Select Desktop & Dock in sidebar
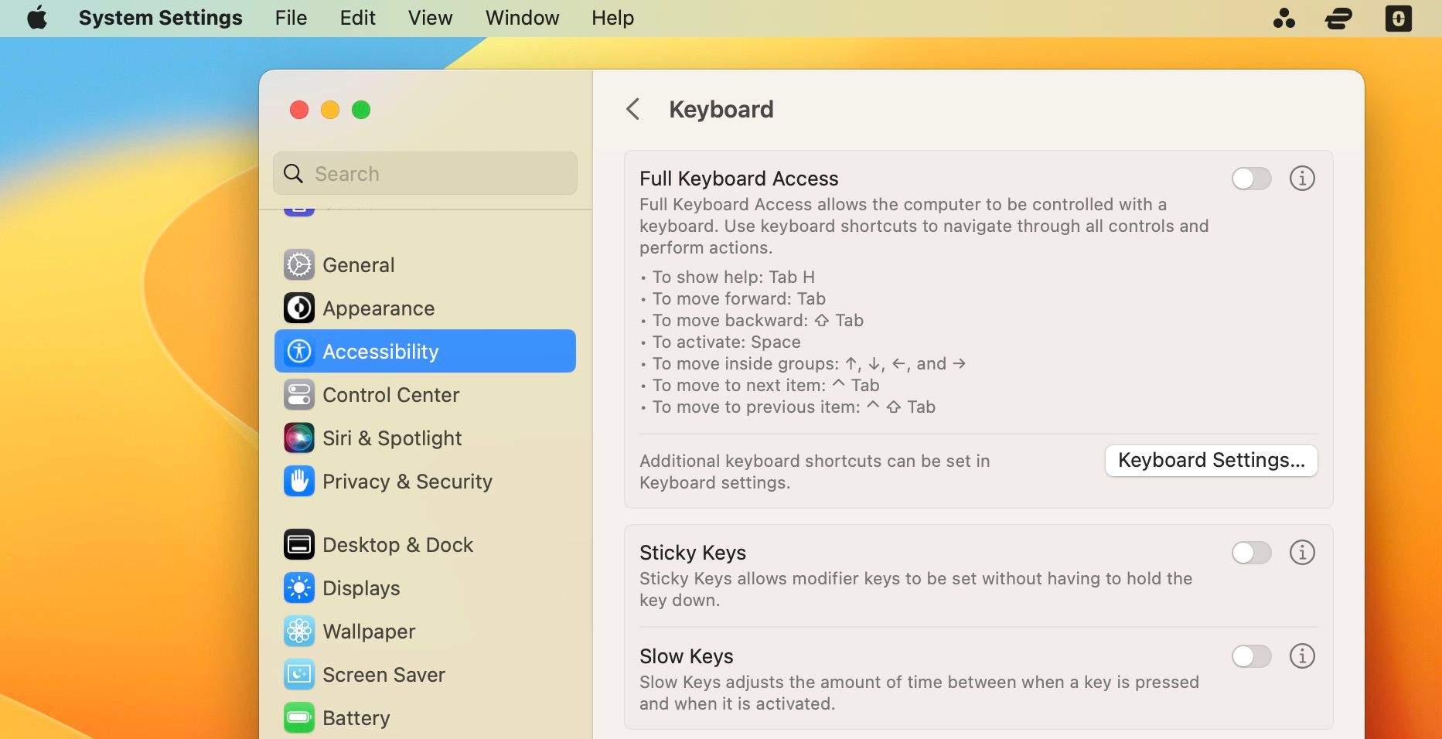The image size is (1442, 739). coord(425,545)
